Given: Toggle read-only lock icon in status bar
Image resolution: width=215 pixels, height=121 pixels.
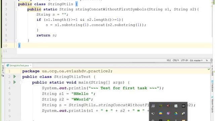Looking at the screenshot, I should [x=207, y=61].
